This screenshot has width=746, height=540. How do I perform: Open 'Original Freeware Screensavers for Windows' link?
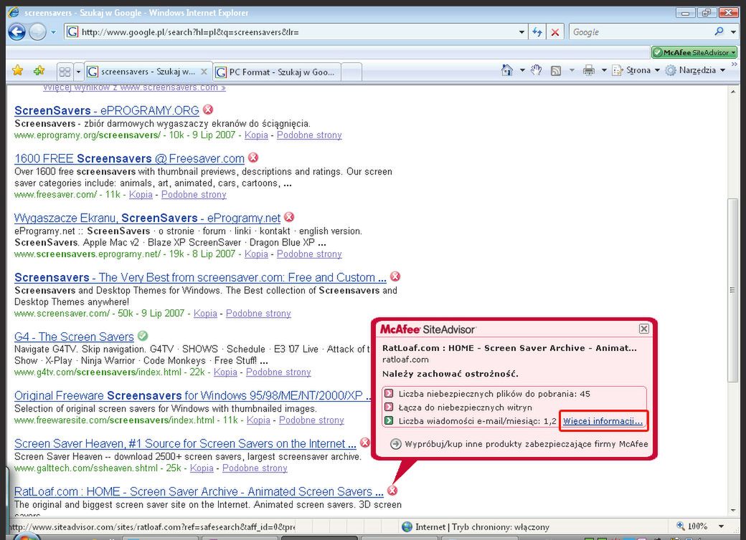coord(192,395)
